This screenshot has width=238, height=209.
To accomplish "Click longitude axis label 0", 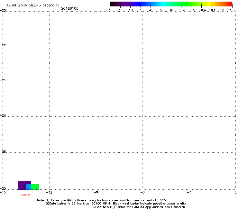I will 235,192.
